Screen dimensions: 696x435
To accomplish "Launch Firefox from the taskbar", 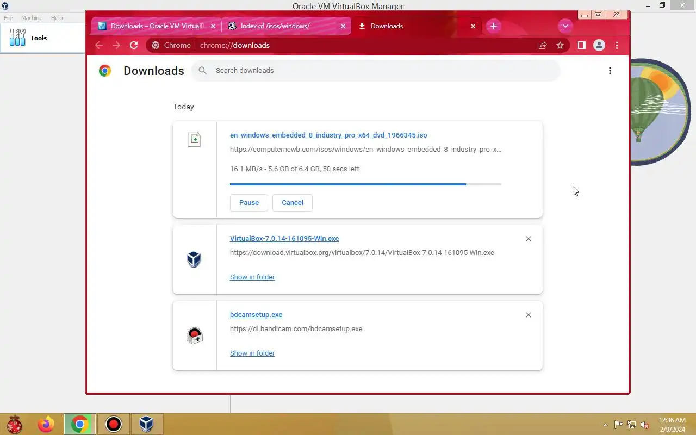I will (46, 424).
